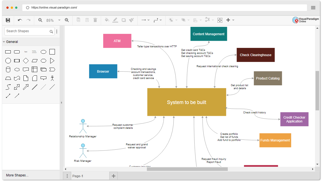This screenshot has width=323, height=183.
Task: Click the More Shapes... button
Action: tap(17, 175)
